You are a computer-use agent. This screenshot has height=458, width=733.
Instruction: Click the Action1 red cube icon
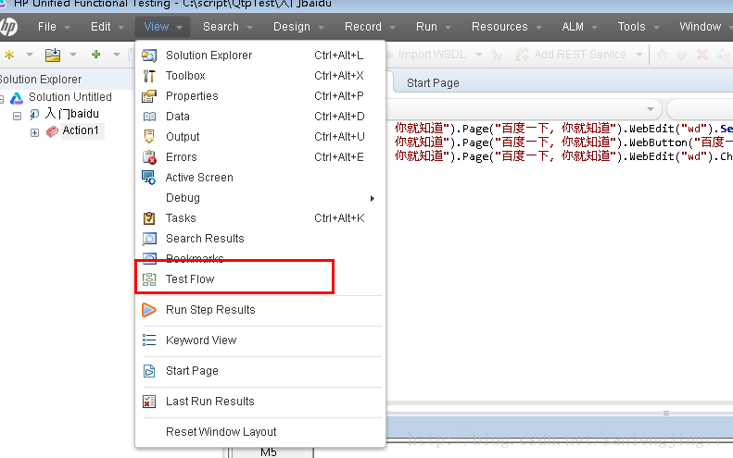(x=52, y=131)
